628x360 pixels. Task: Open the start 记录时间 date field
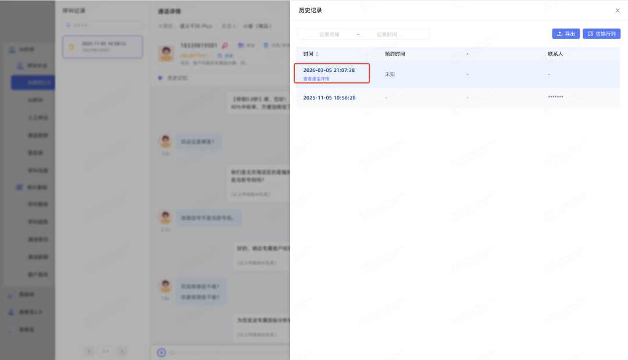[x=329, y=34]
